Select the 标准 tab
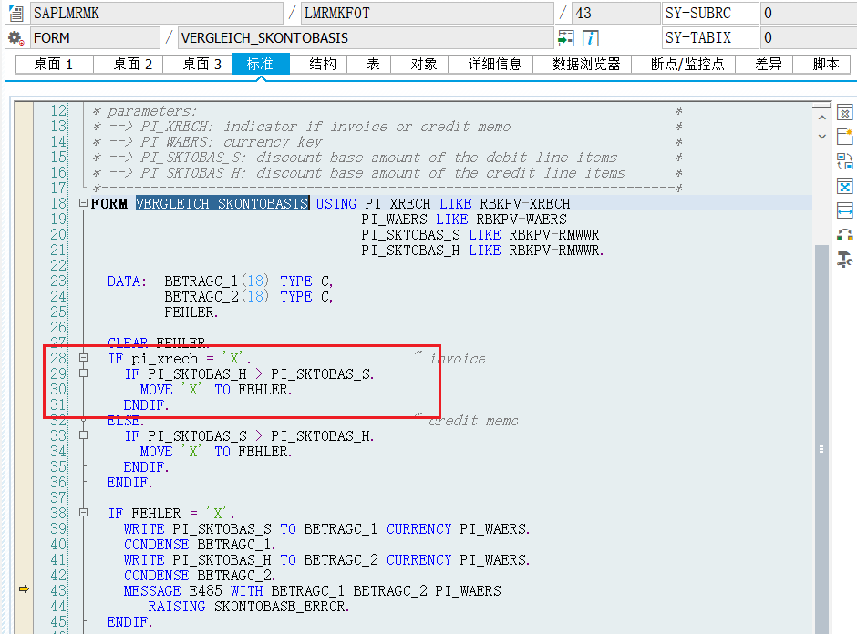 pyautogui.click(x=261, y=64)
